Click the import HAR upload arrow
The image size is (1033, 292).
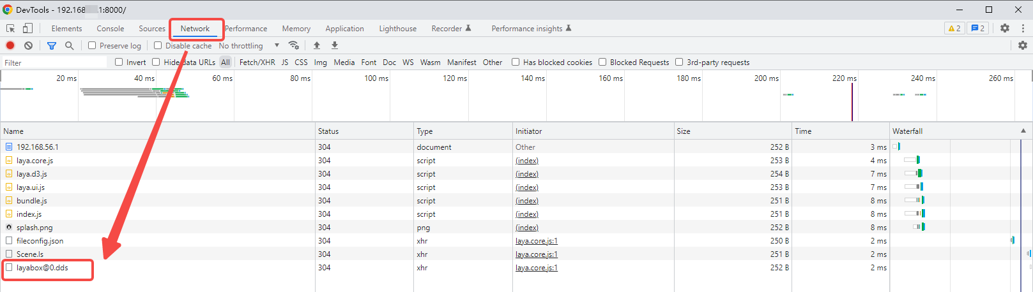point(317,45)
